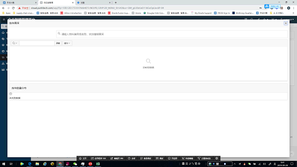This screenshot has height=167, width=297.
Task: Click the magnifier icon in material search box
Action: 59,34
